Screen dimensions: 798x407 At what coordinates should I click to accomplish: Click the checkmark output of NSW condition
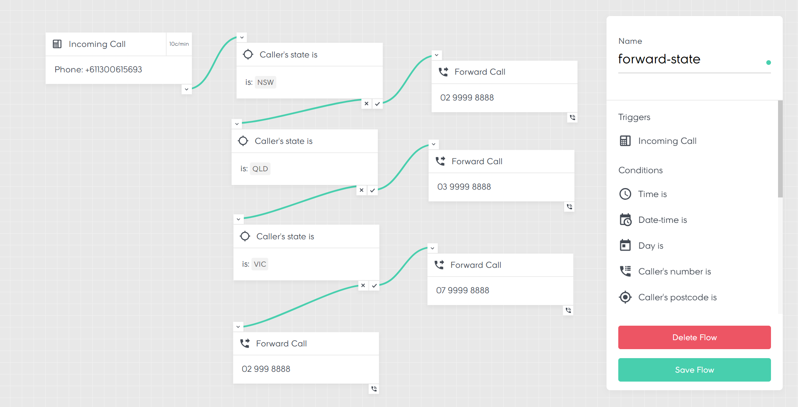(x=377, y=104)
